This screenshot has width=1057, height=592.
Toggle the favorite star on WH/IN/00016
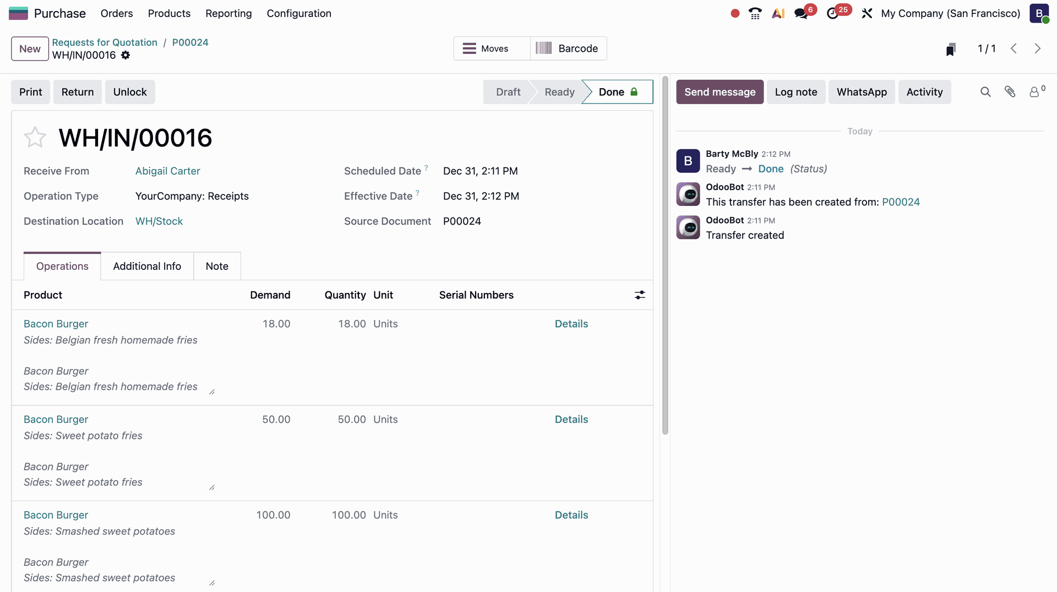point(35,137)
